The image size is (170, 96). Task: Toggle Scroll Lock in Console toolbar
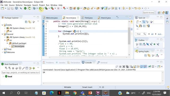(135, 66)
